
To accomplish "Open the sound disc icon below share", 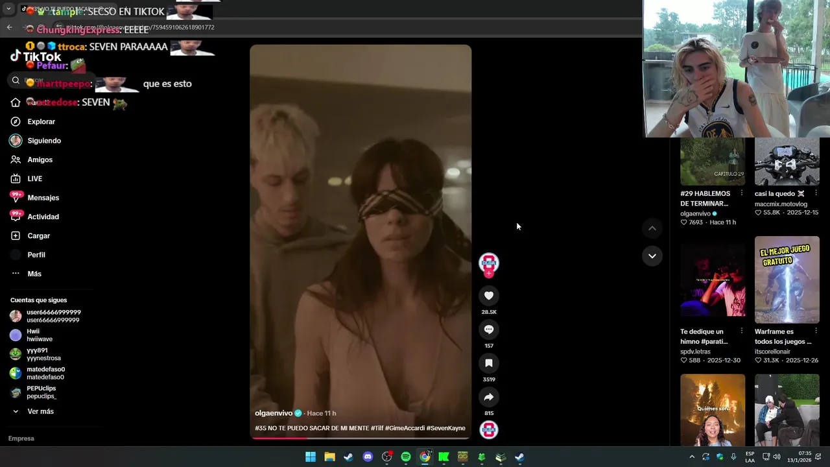I will click(x=489, y=429).
